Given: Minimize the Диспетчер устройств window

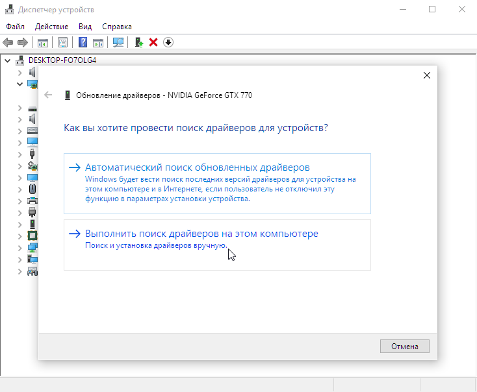Looking at the screenshot, I should pos(403,10).
